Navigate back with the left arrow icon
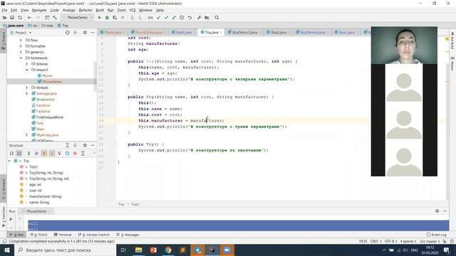456x256 pixels. click(29, 18)
